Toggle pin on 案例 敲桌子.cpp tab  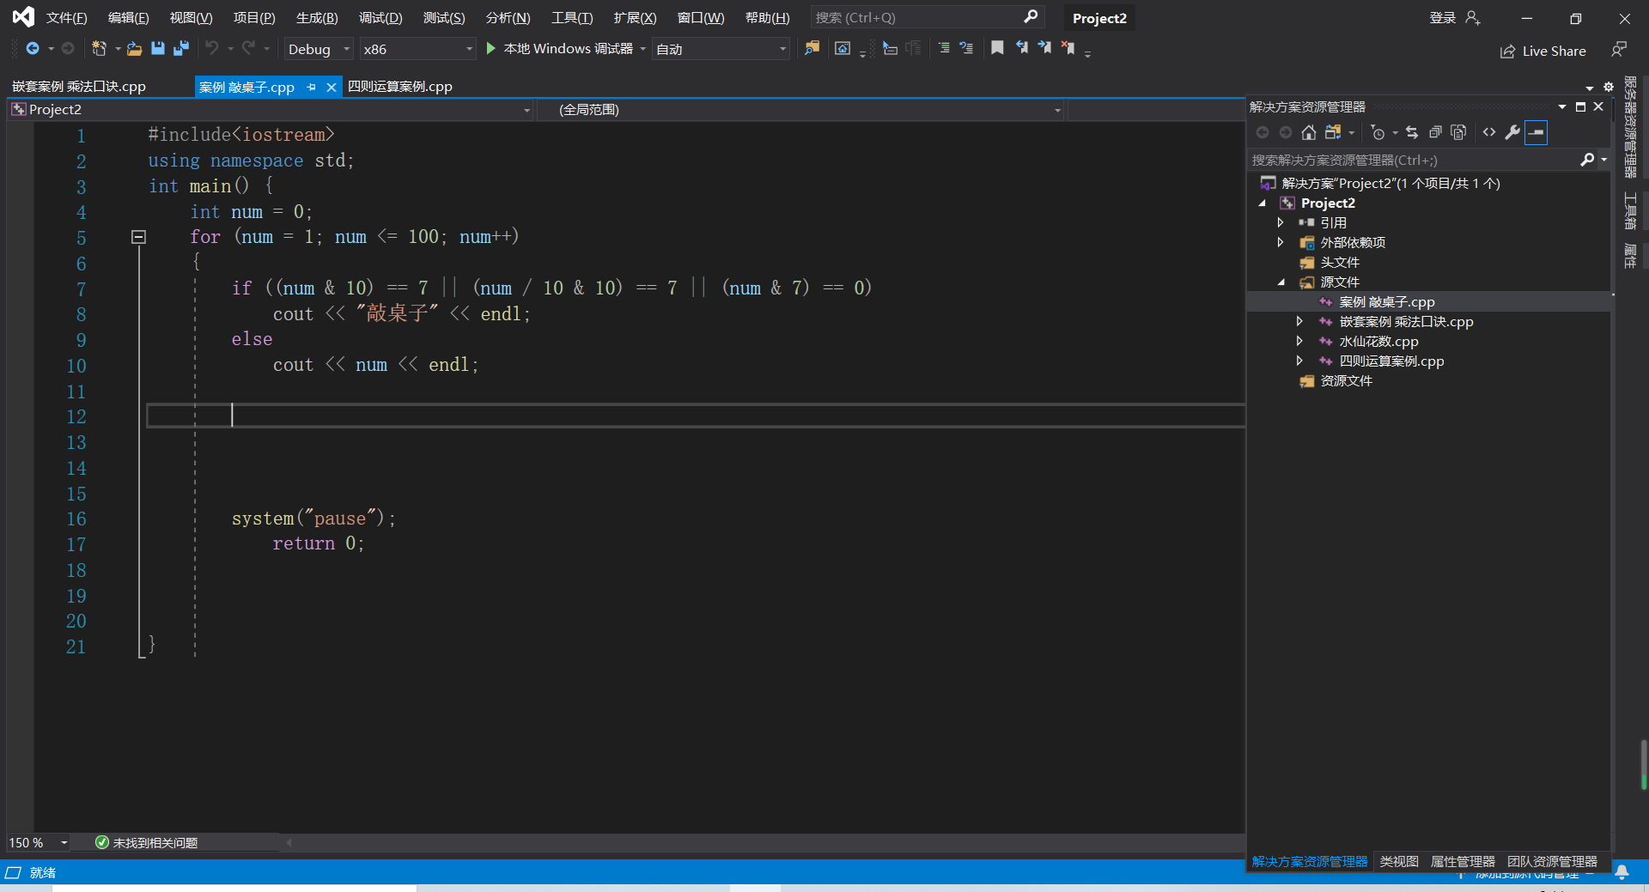312,87
